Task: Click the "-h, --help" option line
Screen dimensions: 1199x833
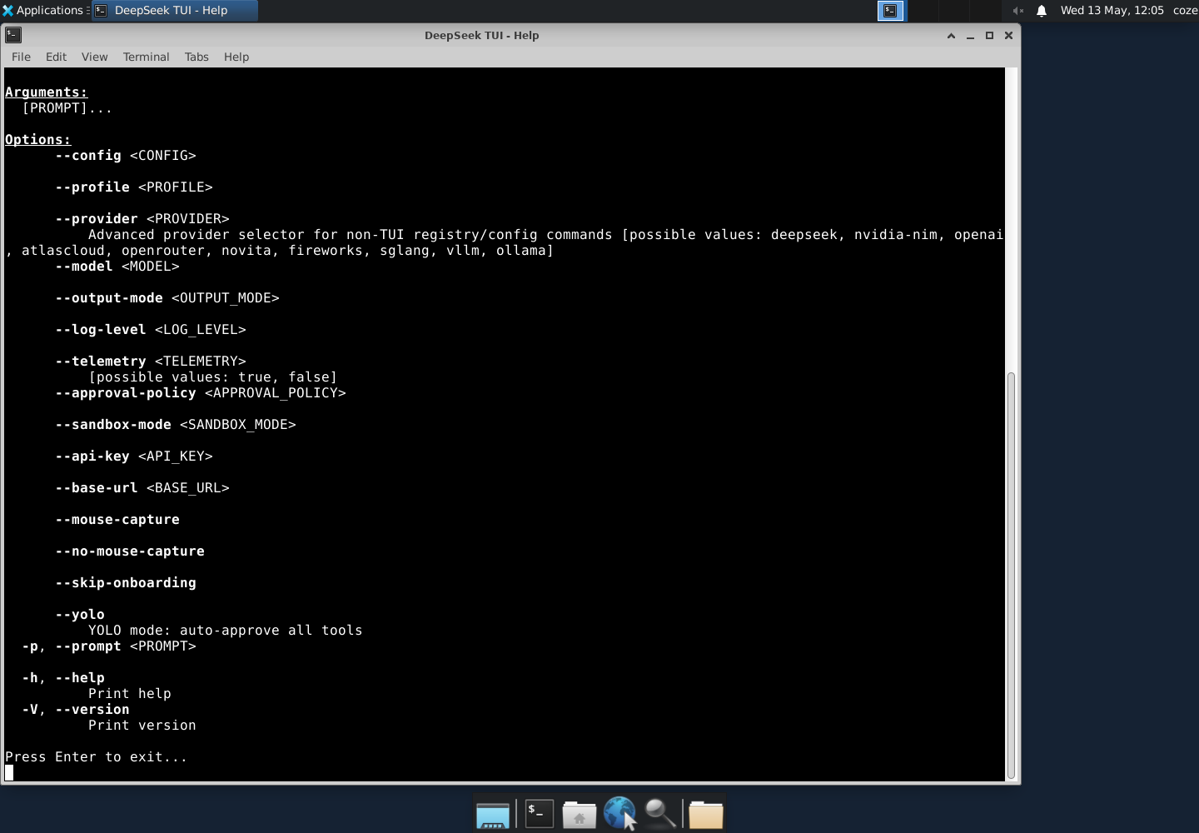Action: 63,678
